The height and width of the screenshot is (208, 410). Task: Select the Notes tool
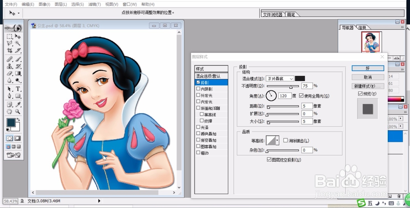[9, 105]
